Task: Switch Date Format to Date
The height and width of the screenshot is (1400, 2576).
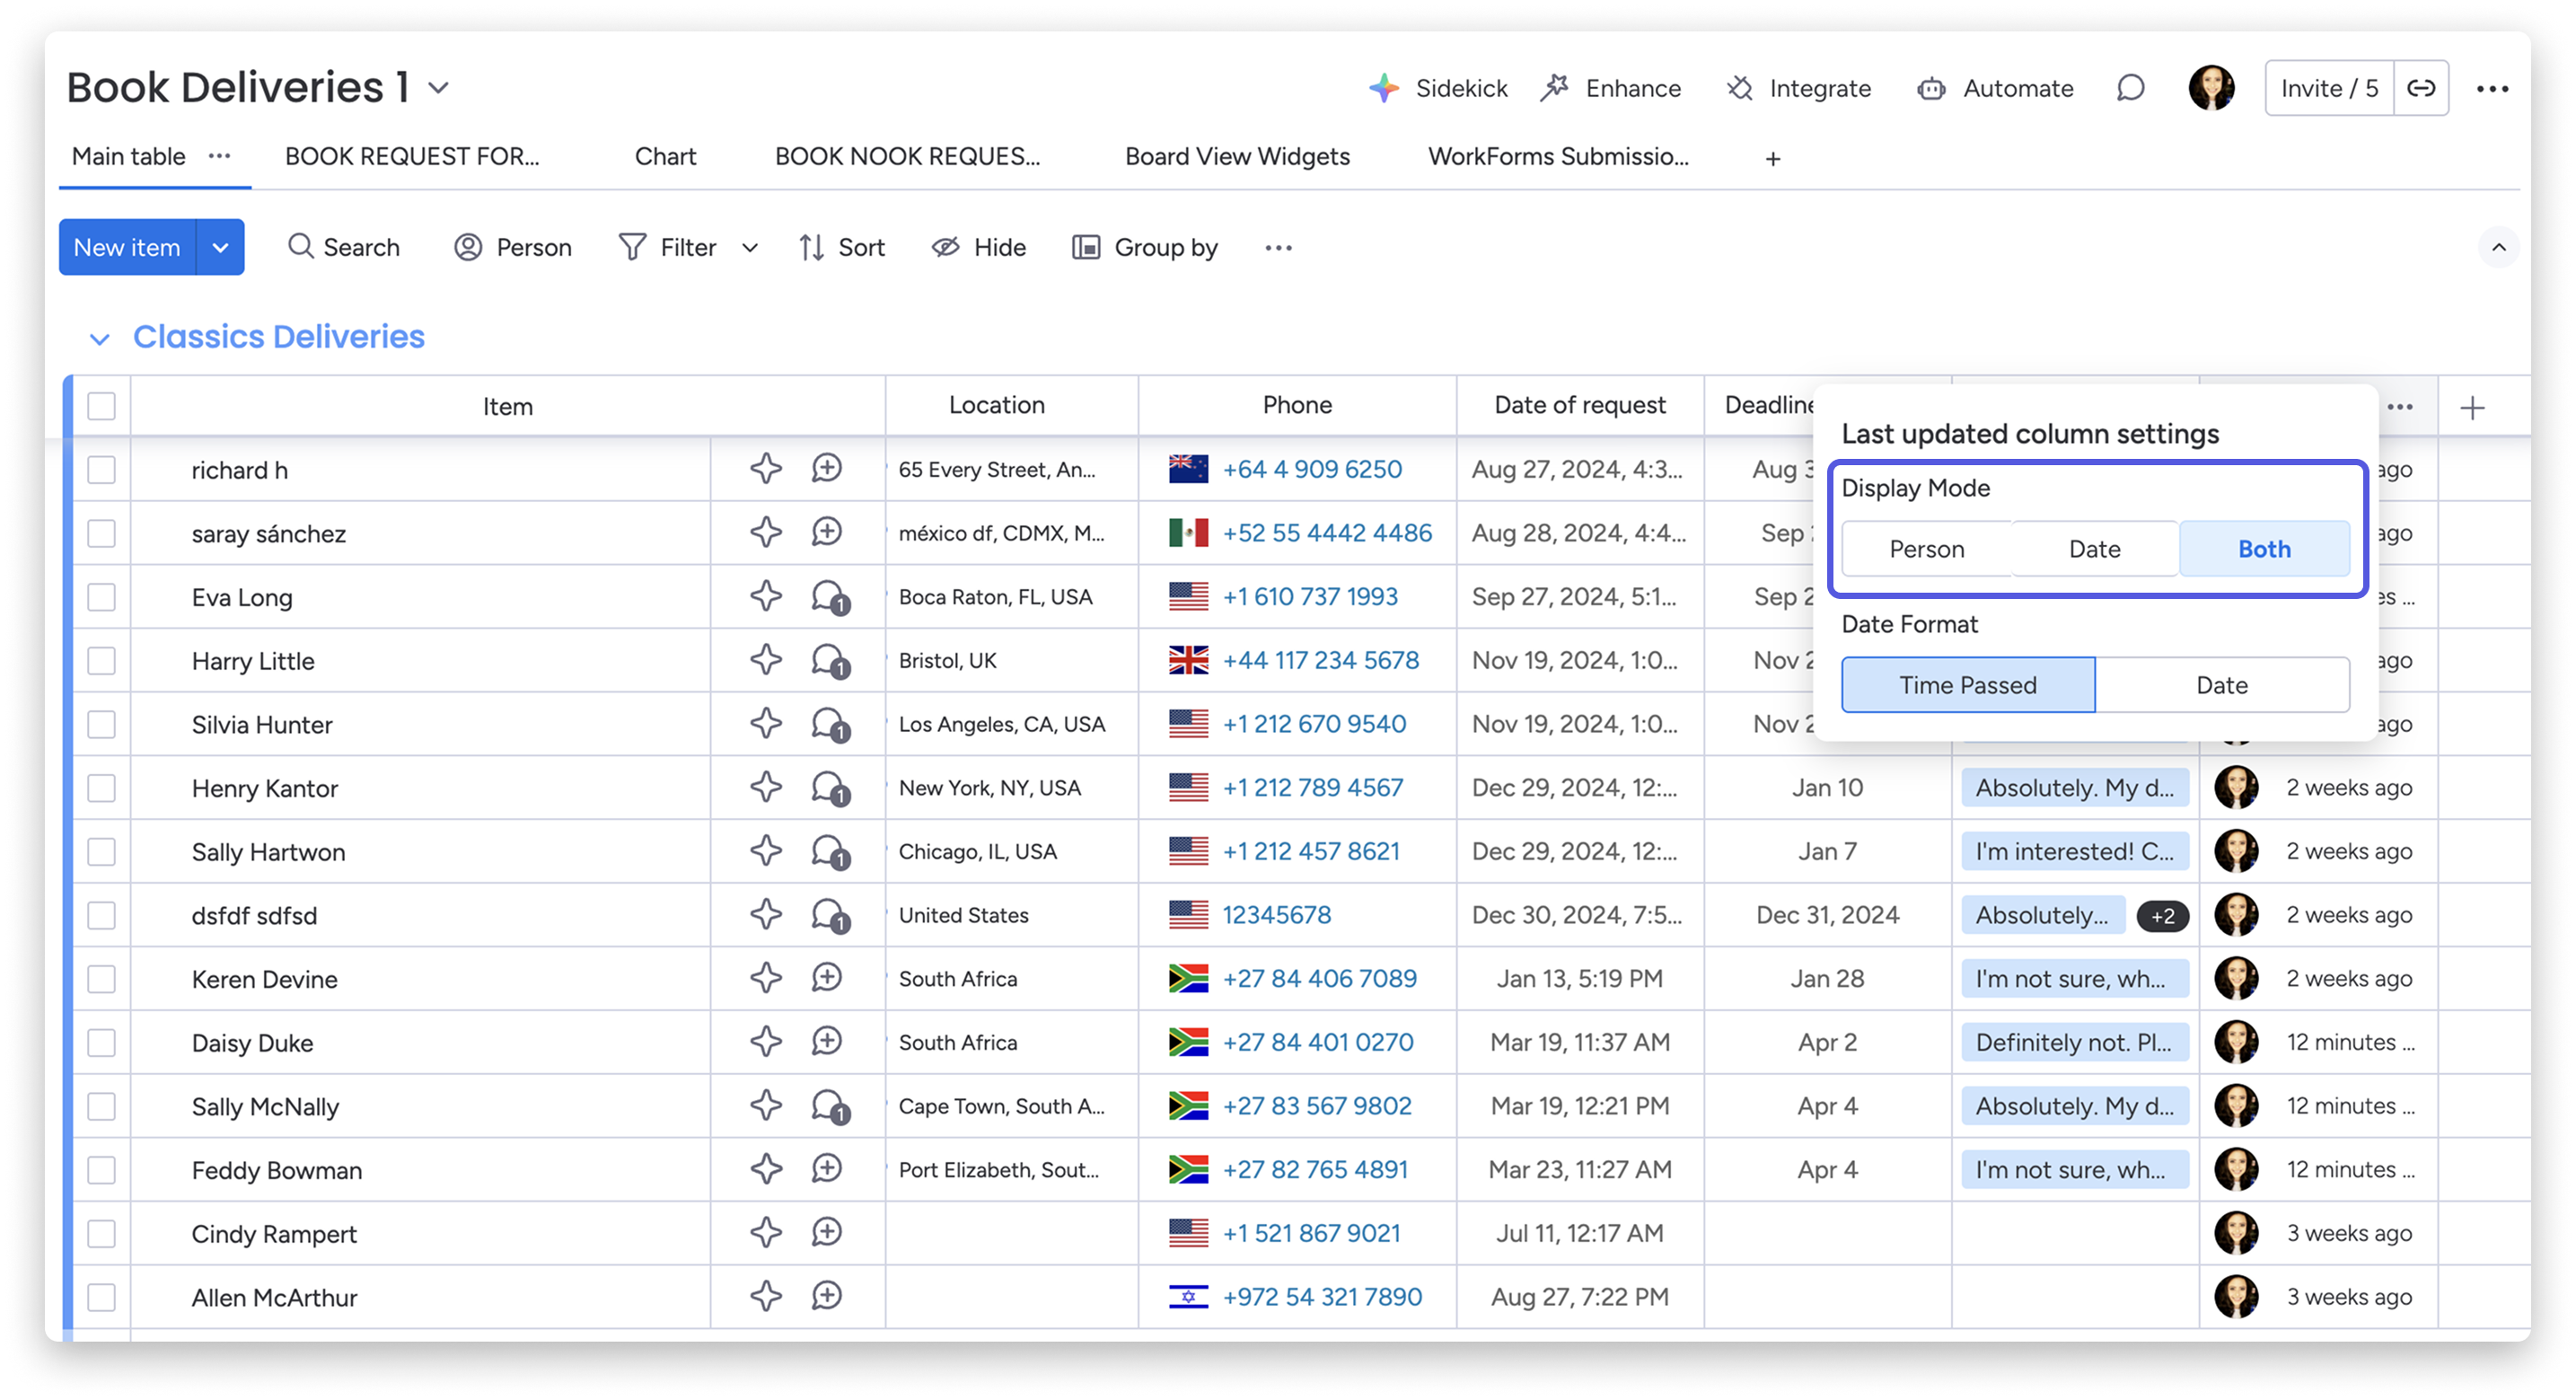Action: 2221,685
